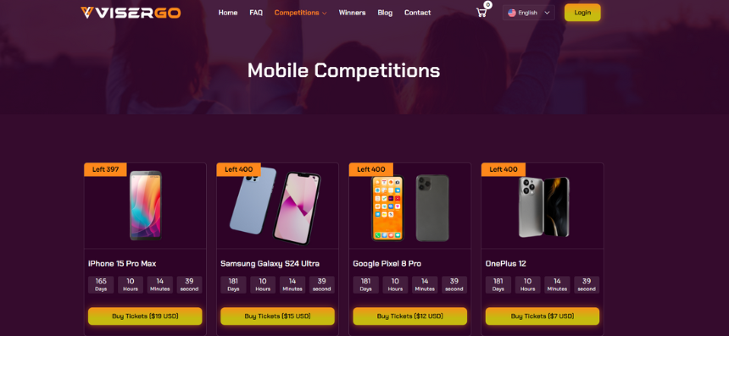Buy OnePlus 12 tickets for $7
Image resolution: width=729 pixels, height=385 pixels.
point(543,316)
